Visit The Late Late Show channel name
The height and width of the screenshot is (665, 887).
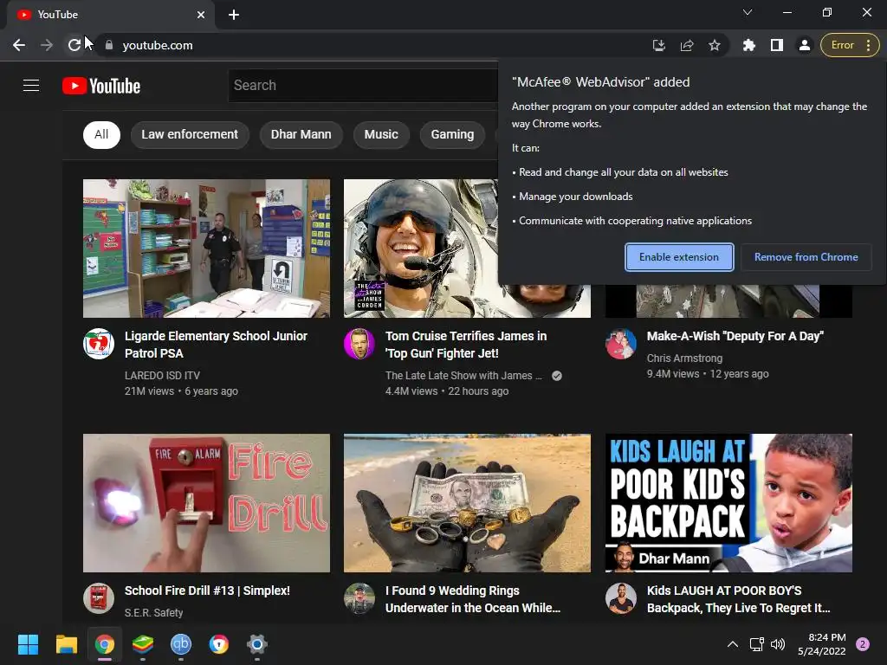click(464, 376)
